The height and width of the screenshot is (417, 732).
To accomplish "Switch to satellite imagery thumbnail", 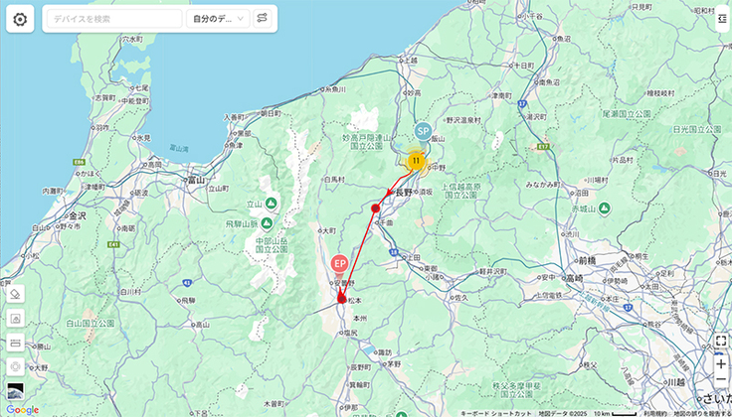I will 15,391.
